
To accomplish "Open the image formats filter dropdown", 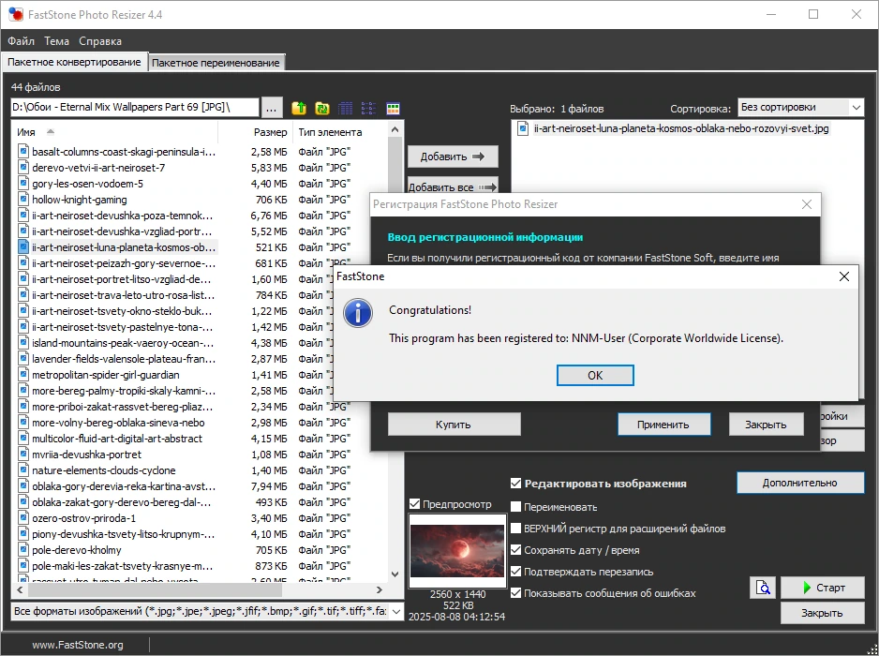I will coord(207,611).
